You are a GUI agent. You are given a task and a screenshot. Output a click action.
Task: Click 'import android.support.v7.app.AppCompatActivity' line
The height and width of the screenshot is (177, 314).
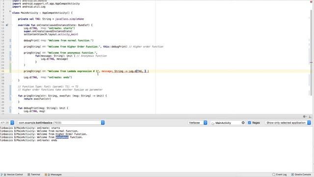coord(46,3)
